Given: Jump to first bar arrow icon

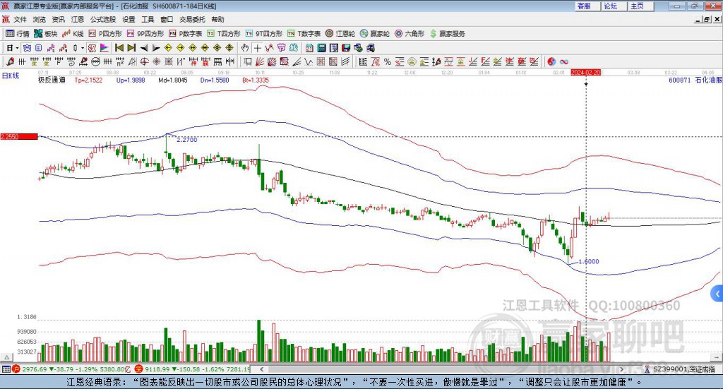Looking at the screenshot, I should click(x=119, y=48).
